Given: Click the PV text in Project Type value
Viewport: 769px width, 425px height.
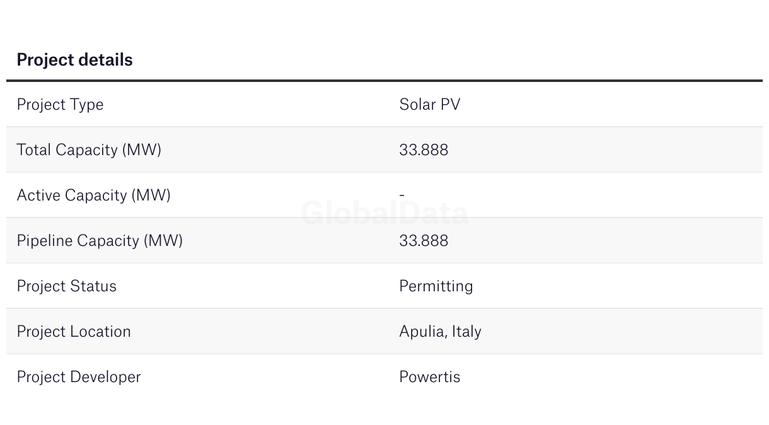Looking at the screenshot, I should point(451,104).
